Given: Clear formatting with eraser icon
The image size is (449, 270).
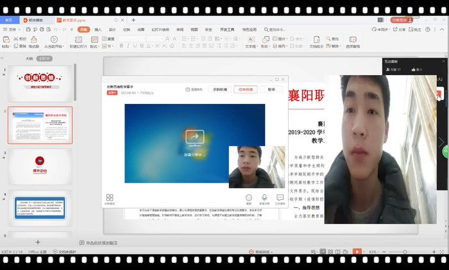Looking at the screenshot, I should click(x=172, y=46).
